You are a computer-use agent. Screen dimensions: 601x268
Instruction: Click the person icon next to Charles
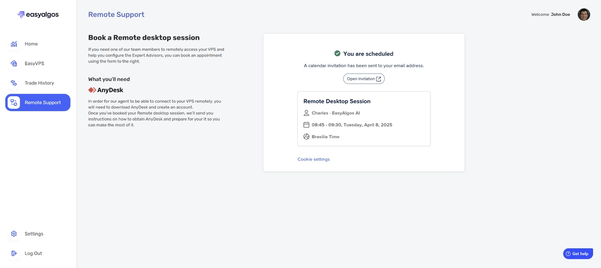point(306,113)
